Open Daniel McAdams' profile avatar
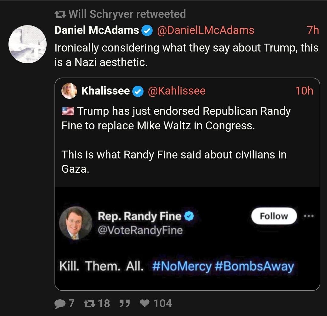Screen dimensions: 327x316 pos(28,44)
